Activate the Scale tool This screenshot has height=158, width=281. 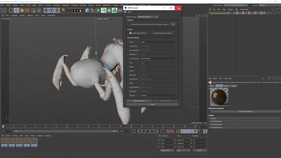tap(22, 11)
